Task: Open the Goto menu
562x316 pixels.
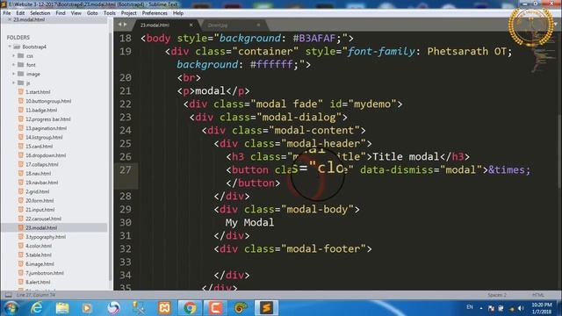Action: click(92, 13)
